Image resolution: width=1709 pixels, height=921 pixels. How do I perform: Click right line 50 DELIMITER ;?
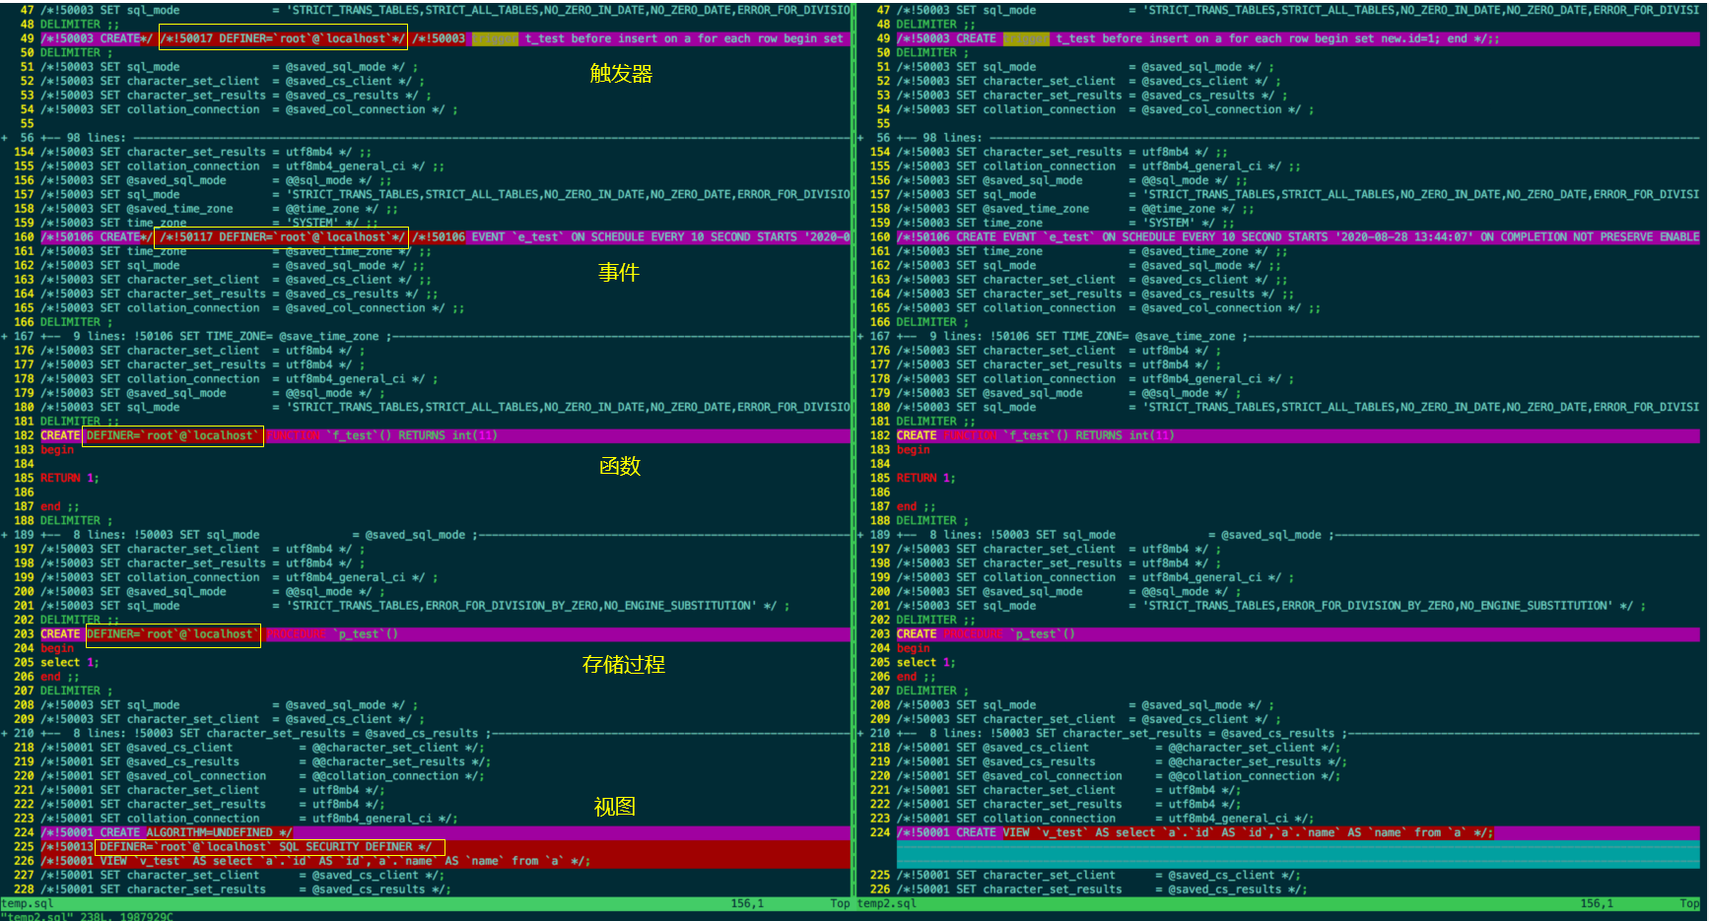point(932,52)
